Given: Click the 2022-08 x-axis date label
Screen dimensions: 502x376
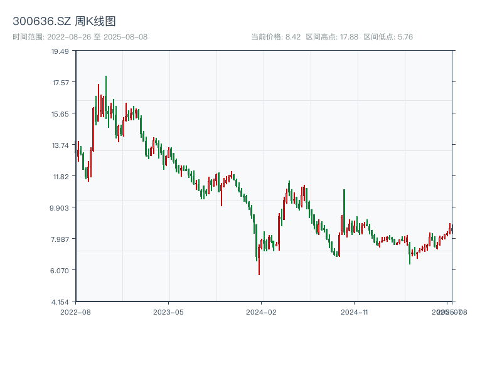Looking at the screenshot, I should [x=75, y=311].
